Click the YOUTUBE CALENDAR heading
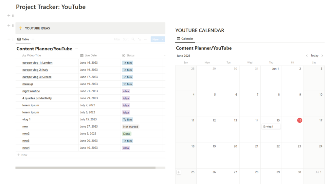Screen dimensions: 329x184 (200, 31)
